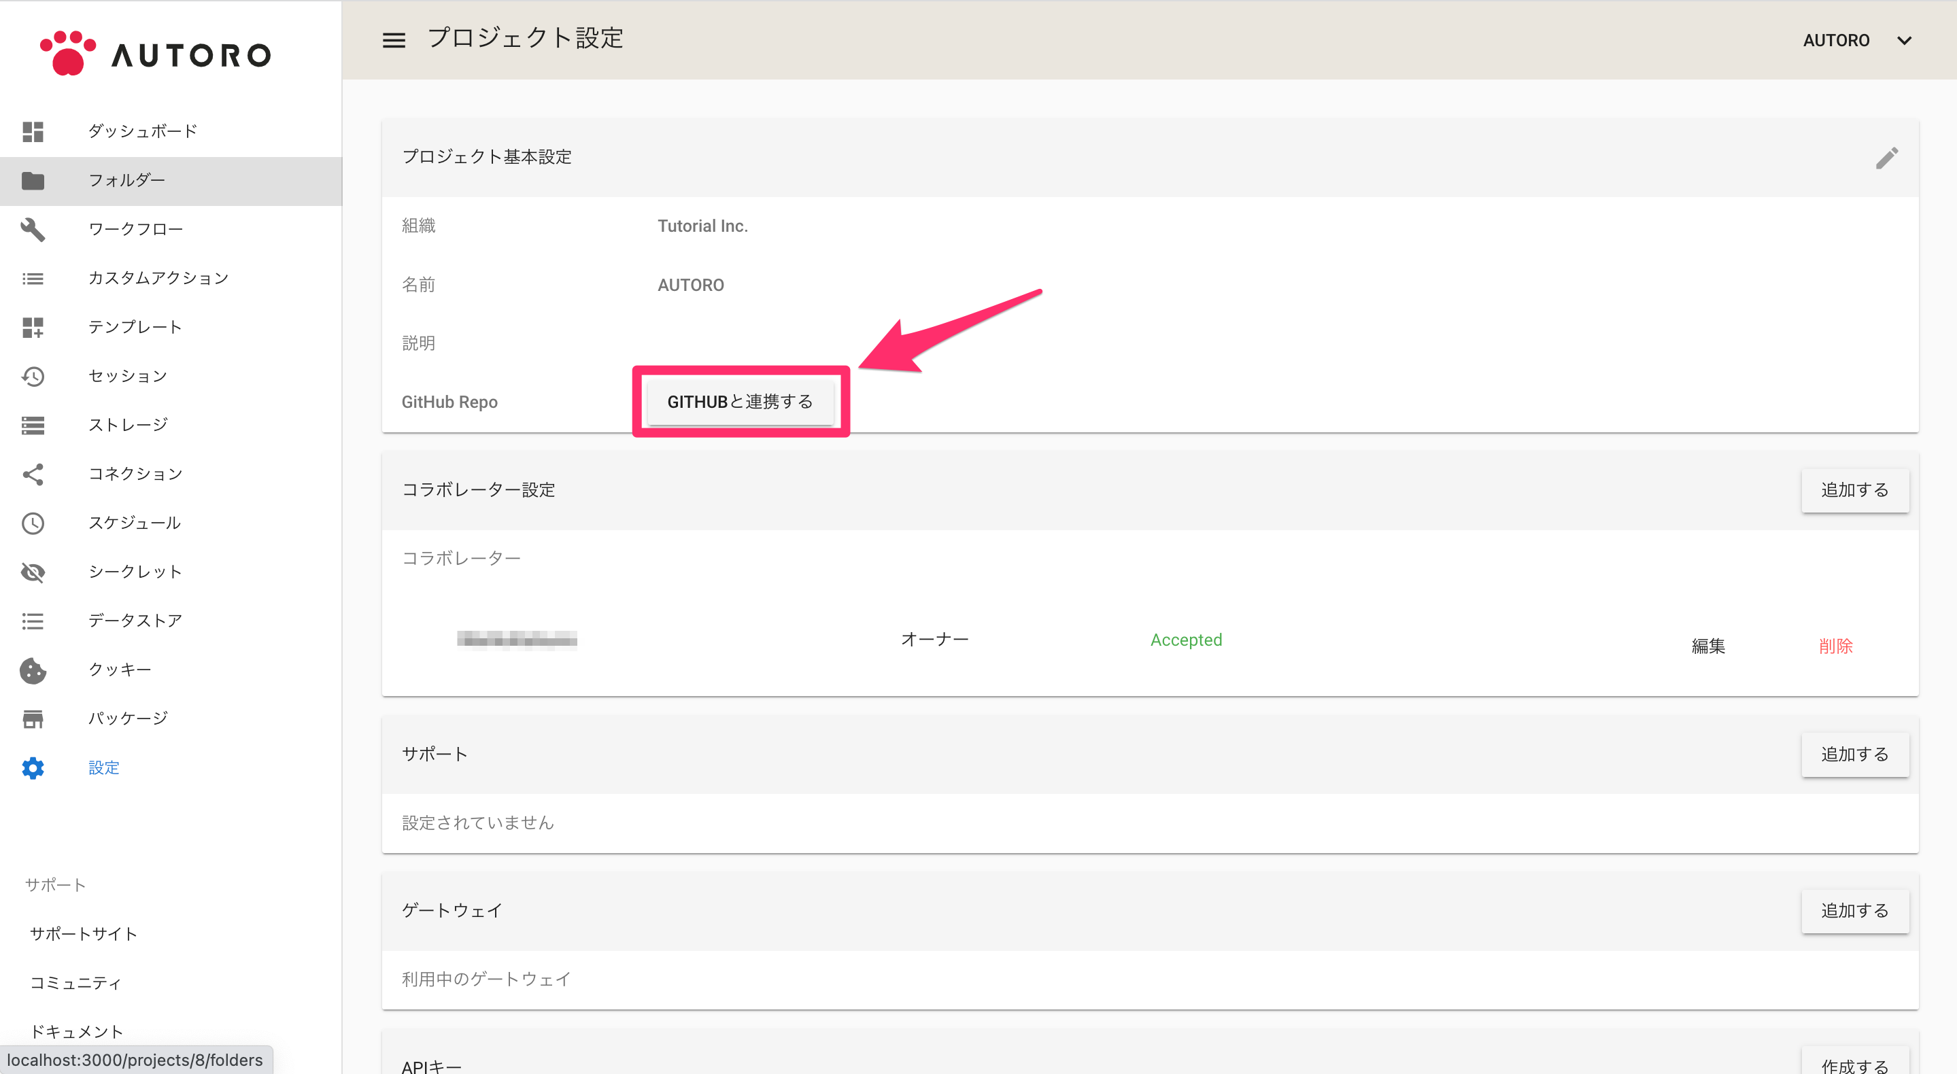Click the secret crossed-eye icon
The image size is (1957, 1074).
pos(33,572)
